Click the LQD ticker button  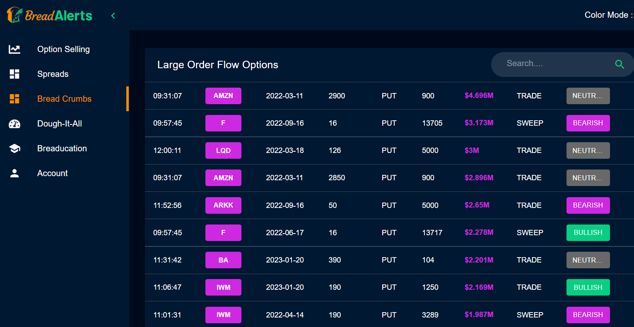223,150
